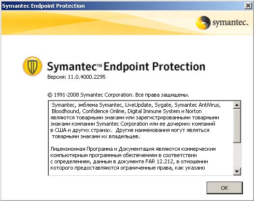Click the Symantec Endpoint Protection title bar text

click(x=43, y=6)
